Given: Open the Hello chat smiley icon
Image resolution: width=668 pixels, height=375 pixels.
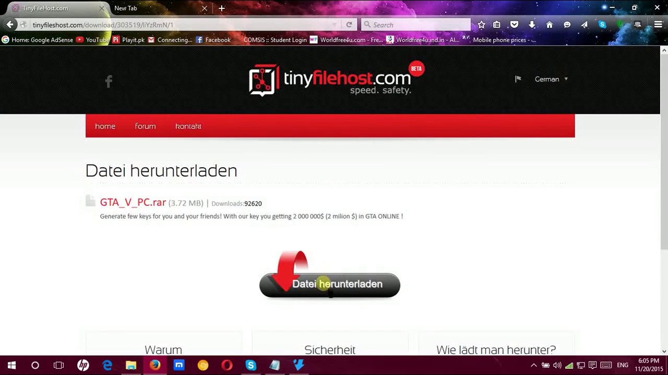Looking at the screenshot, I should [567, 24].
